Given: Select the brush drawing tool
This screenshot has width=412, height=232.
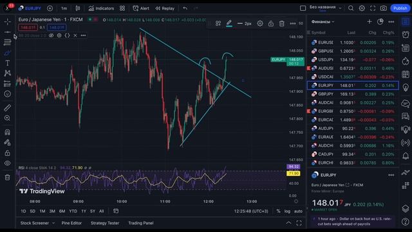Looking at the screenshot, I should (7, 53).
